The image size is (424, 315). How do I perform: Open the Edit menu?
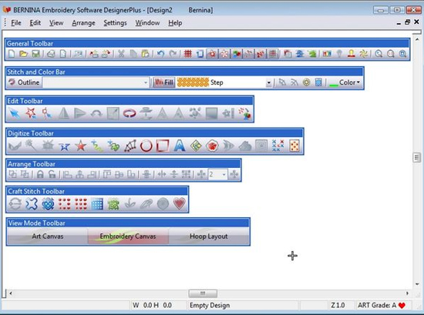coord(35,23)
